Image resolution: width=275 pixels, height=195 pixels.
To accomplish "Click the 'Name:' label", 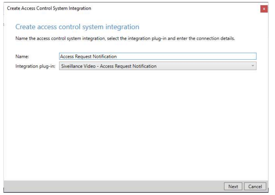I will tap(22, 56).
